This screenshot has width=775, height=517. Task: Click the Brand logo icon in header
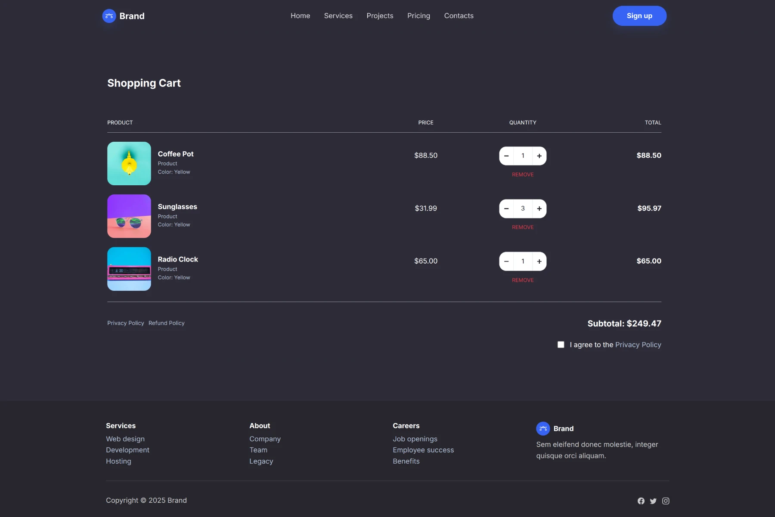click(109, 16)
